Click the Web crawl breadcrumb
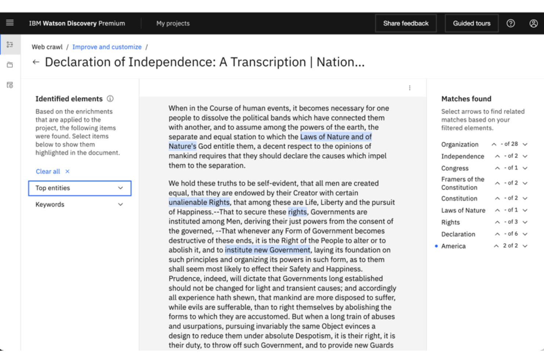The image size is (544, 362). coord(47,47)
